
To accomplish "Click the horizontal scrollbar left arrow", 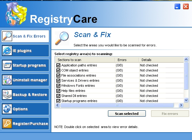I will (x=58, y=105).
